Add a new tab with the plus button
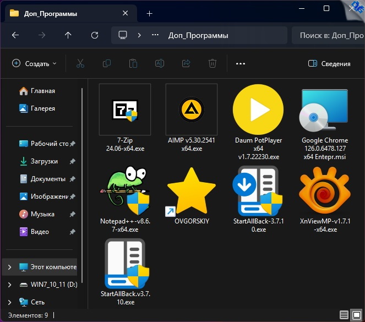 (149, 13)
